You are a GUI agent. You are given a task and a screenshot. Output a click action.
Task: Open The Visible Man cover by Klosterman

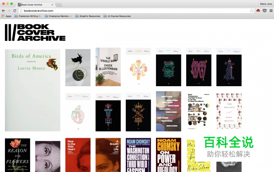108,67
